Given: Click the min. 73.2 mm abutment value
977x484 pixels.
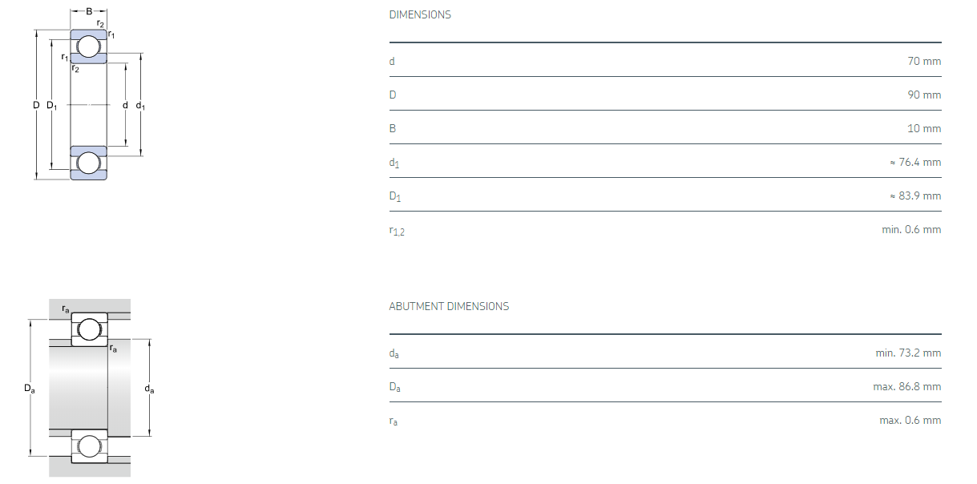Looking at the screenshot, I should (x=908, y=353).
